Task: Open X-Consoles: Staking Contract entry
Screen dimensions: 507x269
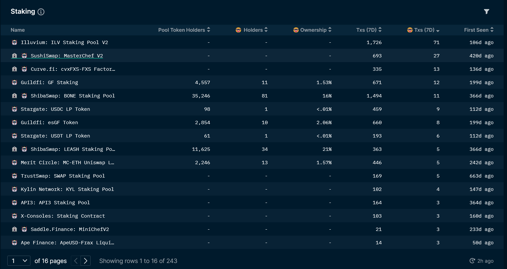Action: click(x=63, y=216)
